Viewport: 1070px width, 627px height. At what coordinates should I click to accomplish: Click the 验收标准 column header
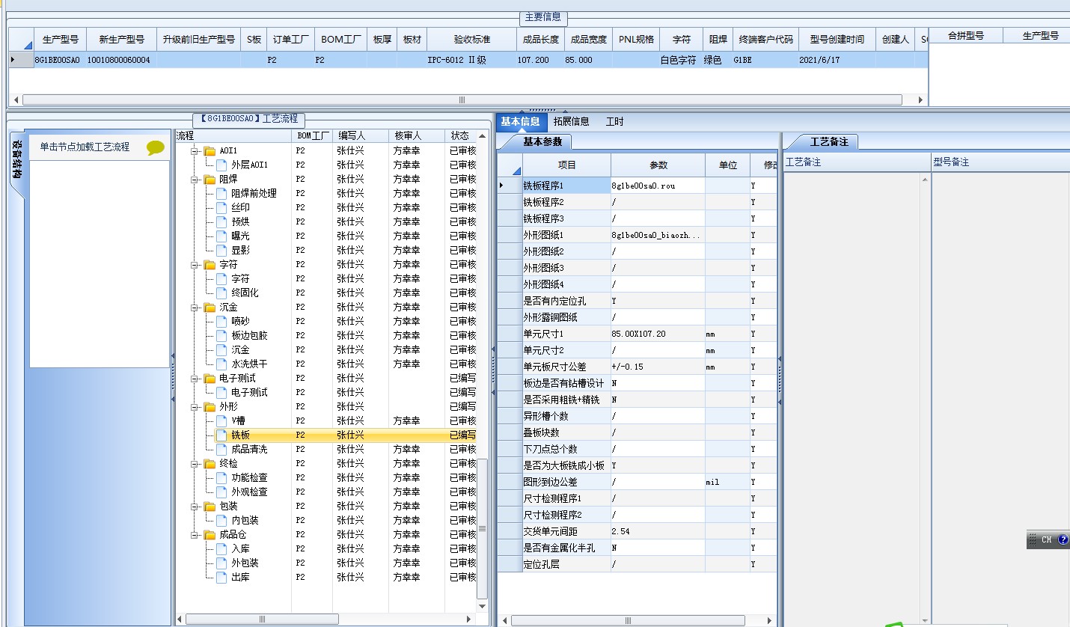click(471, 39)
